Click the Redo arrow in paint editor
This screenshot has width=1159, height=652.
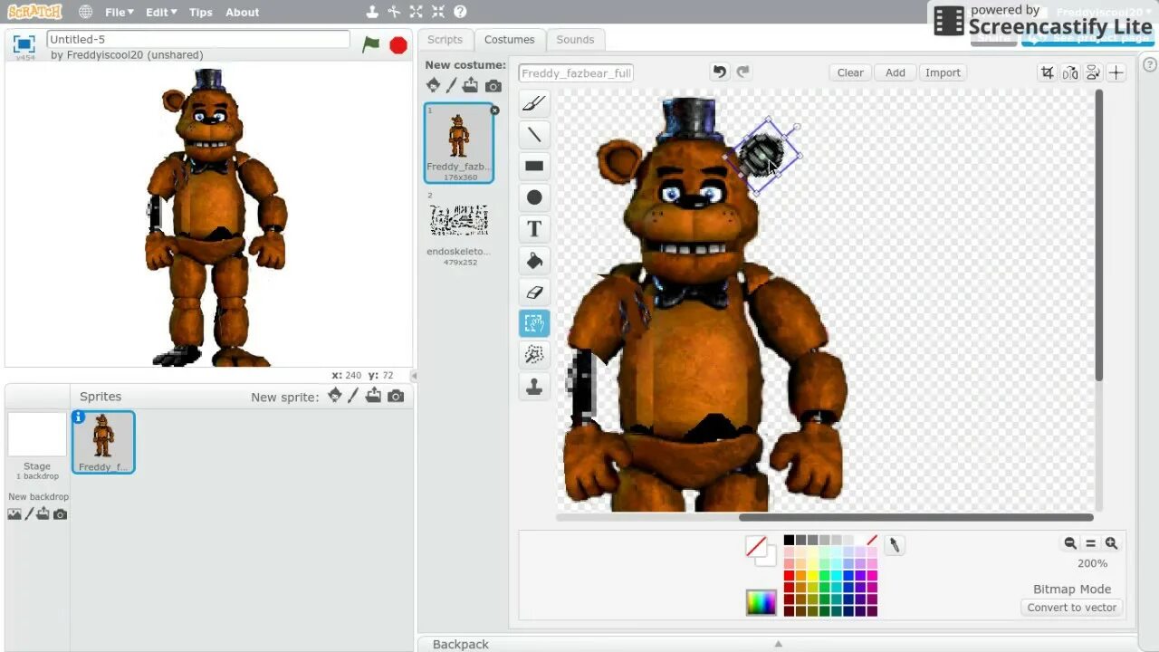[743, 72]
